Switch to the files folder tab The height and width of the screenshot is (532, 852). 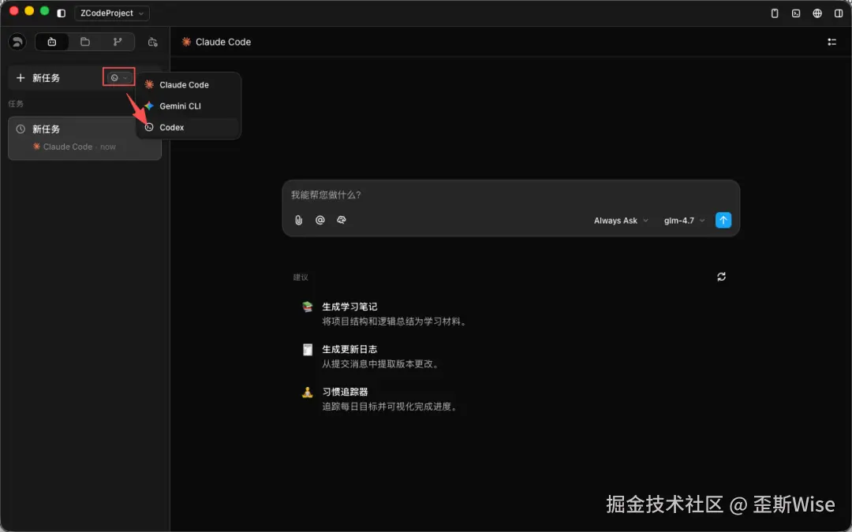click(x=84, y=42)
